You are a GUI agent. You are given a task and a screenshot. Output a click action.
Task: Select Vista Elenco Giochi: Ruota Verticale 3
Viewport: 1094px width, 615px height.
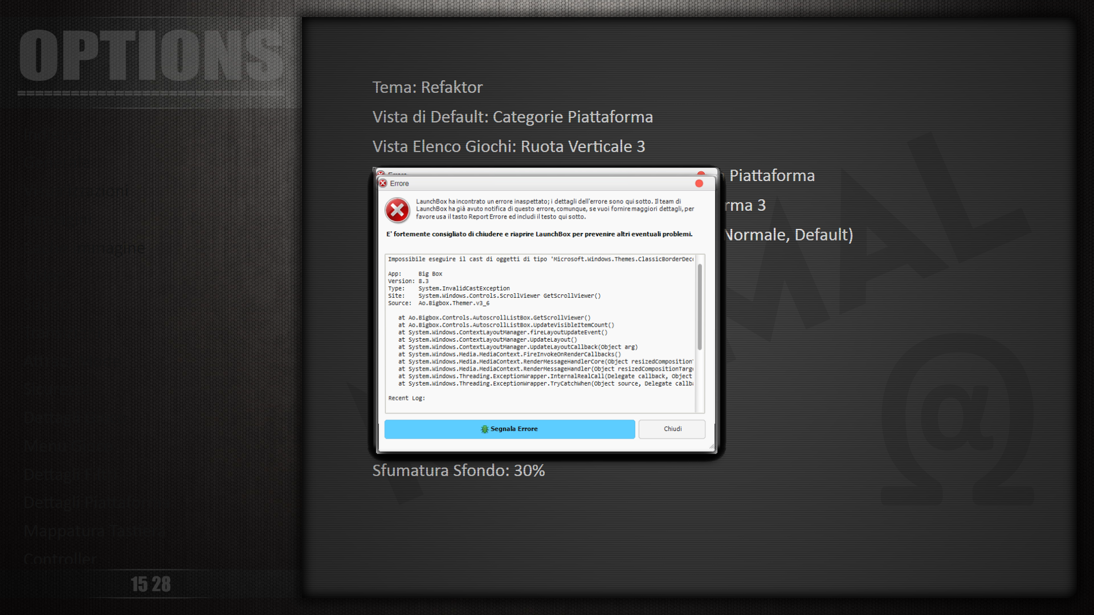point(508,146)
